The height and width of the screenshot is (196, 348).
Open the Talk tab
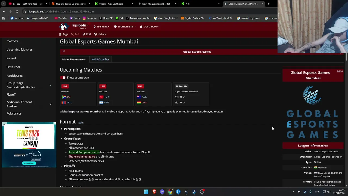(x=75, y=34)
